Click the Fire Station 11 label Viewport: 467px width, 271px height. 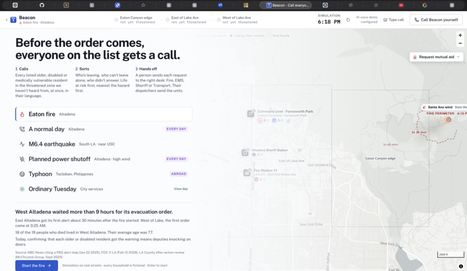(265, 170)
